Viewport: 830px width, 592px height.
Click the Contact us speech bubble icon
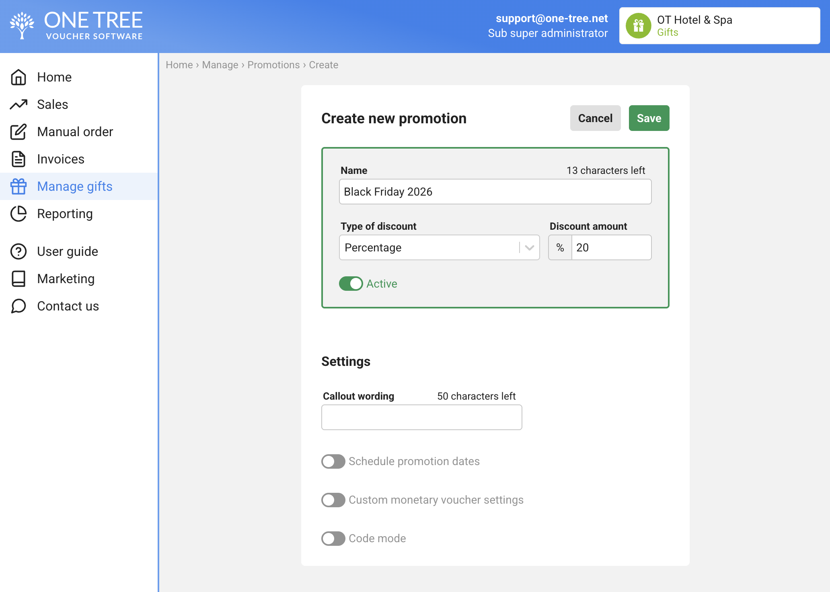(18, 306)
